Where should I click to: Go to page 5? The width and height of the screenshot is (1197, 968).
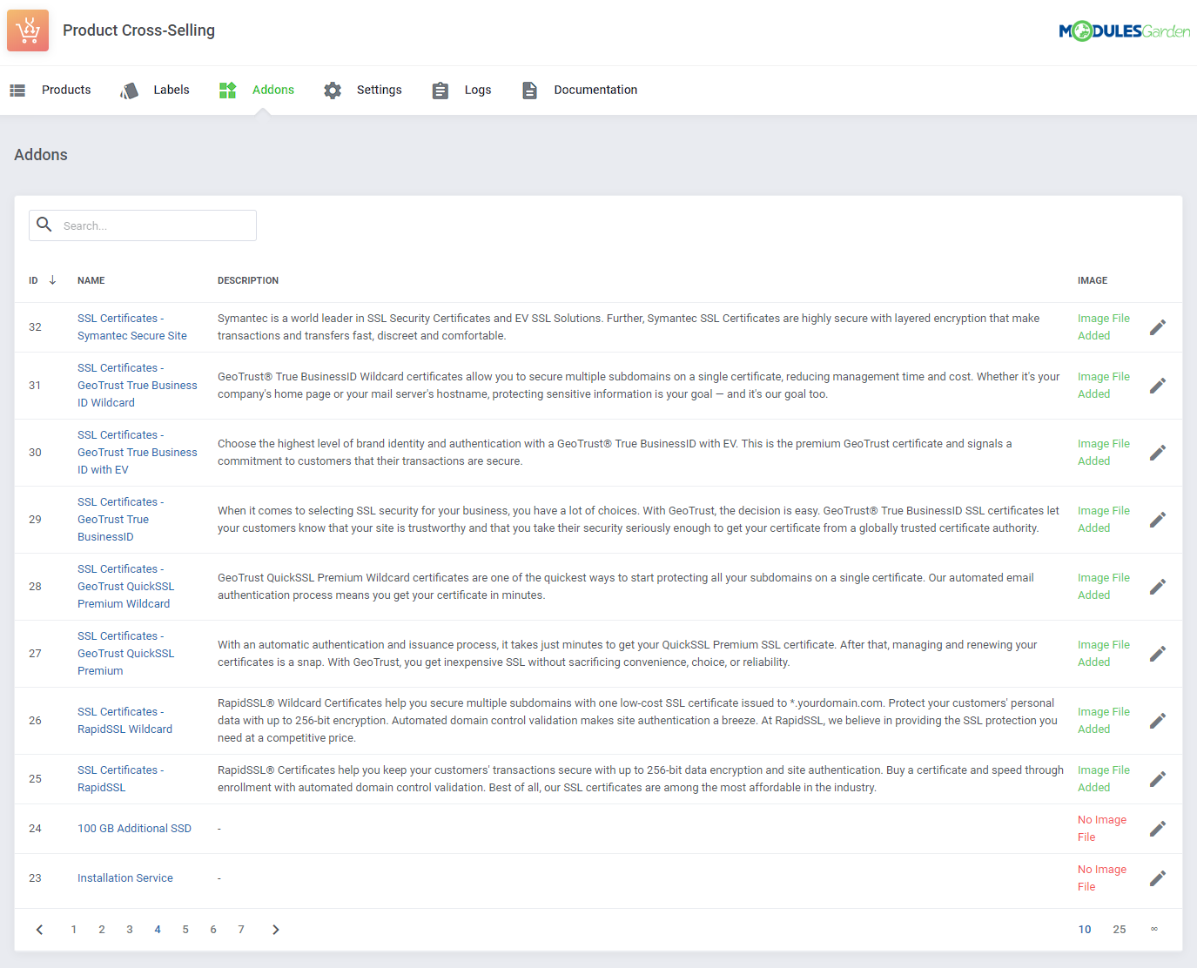click(185, 930)
